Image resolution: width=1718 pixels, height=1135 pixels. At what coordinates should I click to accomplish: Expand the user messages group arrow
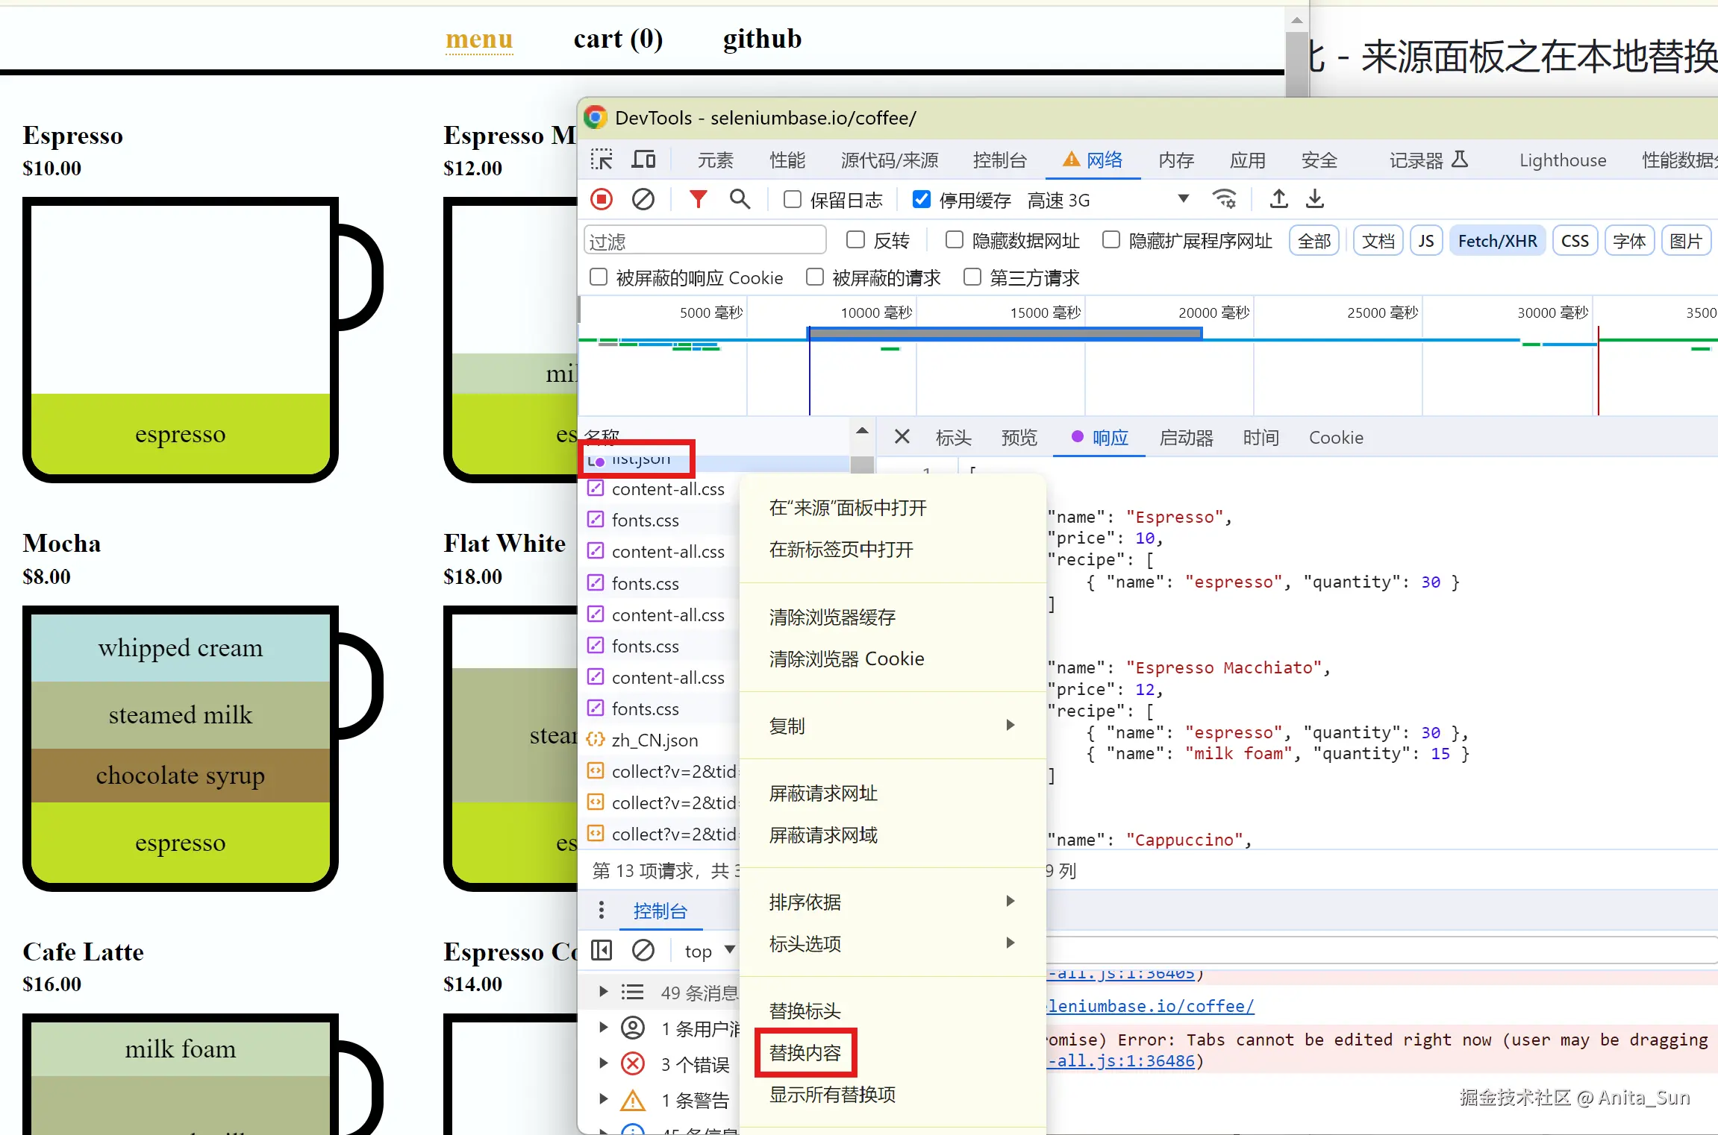click(x=603, y=1028)
